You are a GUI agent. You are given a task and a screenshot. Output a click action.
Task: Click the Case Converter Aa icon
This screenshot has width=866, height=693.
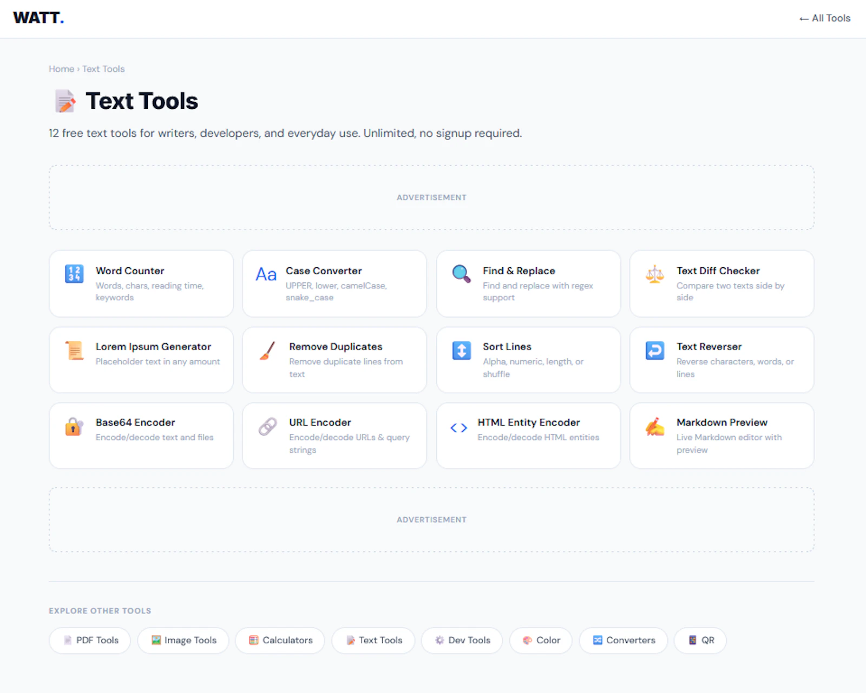266,274
